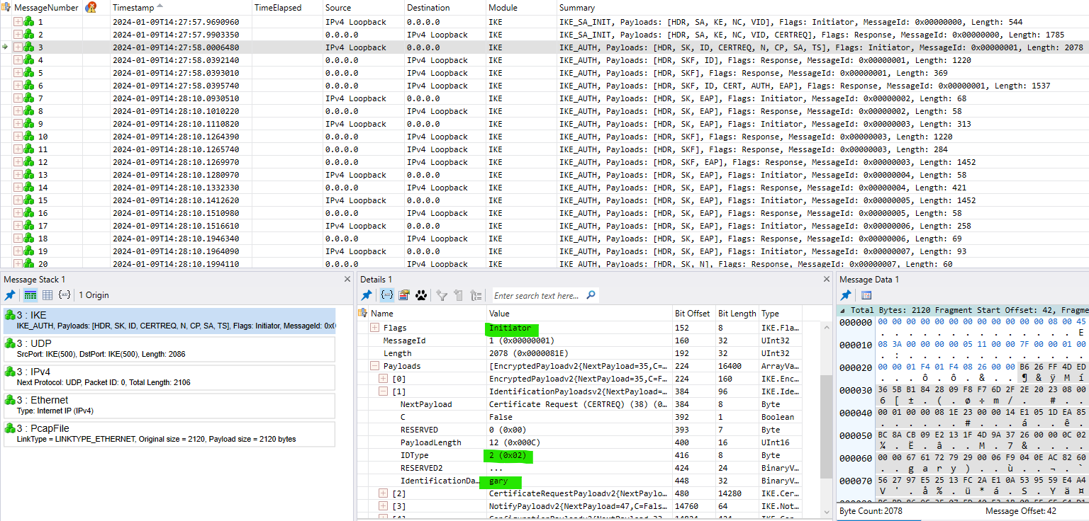Click the braces icon in Message Stack toolbar

(x=65, y=295)
